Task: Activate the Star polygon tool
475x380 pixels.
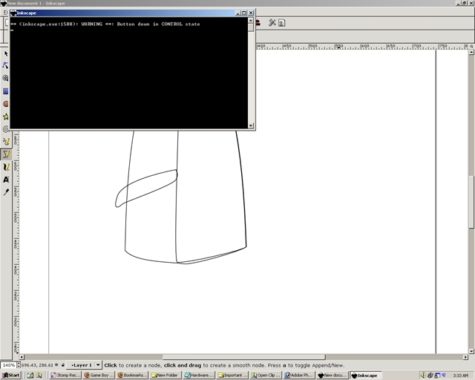Action: 6,117
